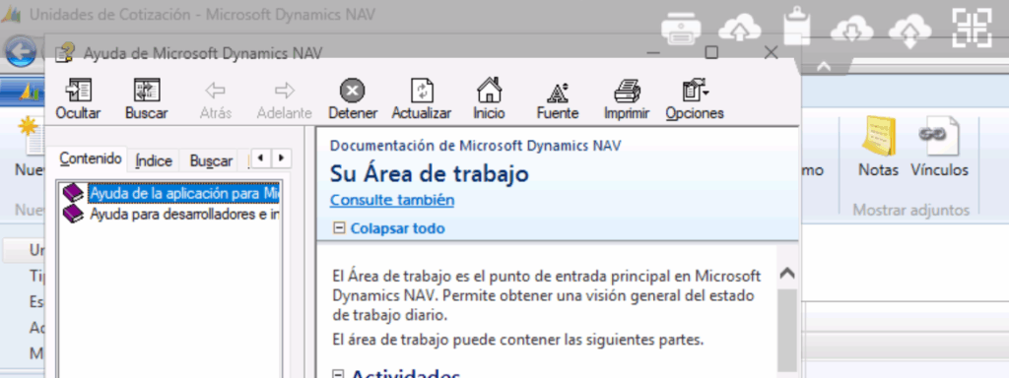Collapse the Actividades section
This screenshot has width=1009, height=378.
pos(339,374)
